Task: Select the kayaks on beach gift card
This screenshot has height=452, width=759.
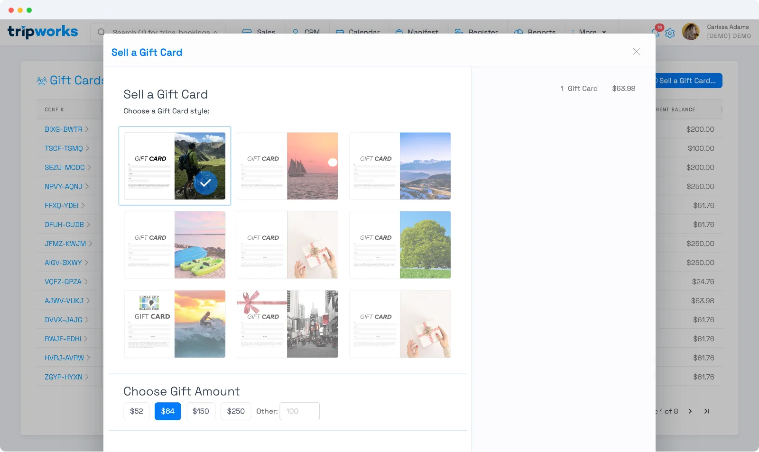Action: [175, 245]
